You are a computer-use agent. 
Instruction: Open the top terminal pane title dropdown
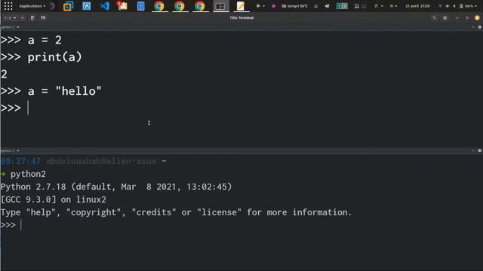(10, 27)
